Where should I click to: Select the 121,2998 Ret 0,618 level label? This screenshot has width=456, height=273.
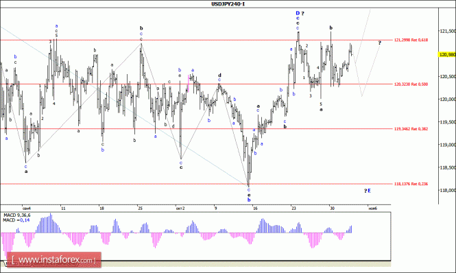(411, 40)
